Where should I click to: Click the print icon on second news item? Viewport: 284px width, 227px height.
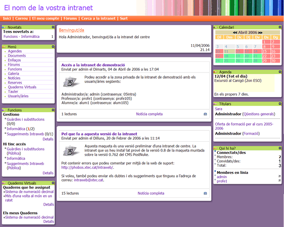(x=205, y=193)
